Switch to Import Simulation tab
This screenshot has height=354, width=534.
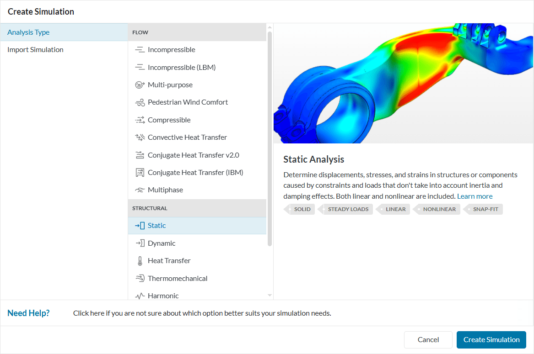pos(35,50)
